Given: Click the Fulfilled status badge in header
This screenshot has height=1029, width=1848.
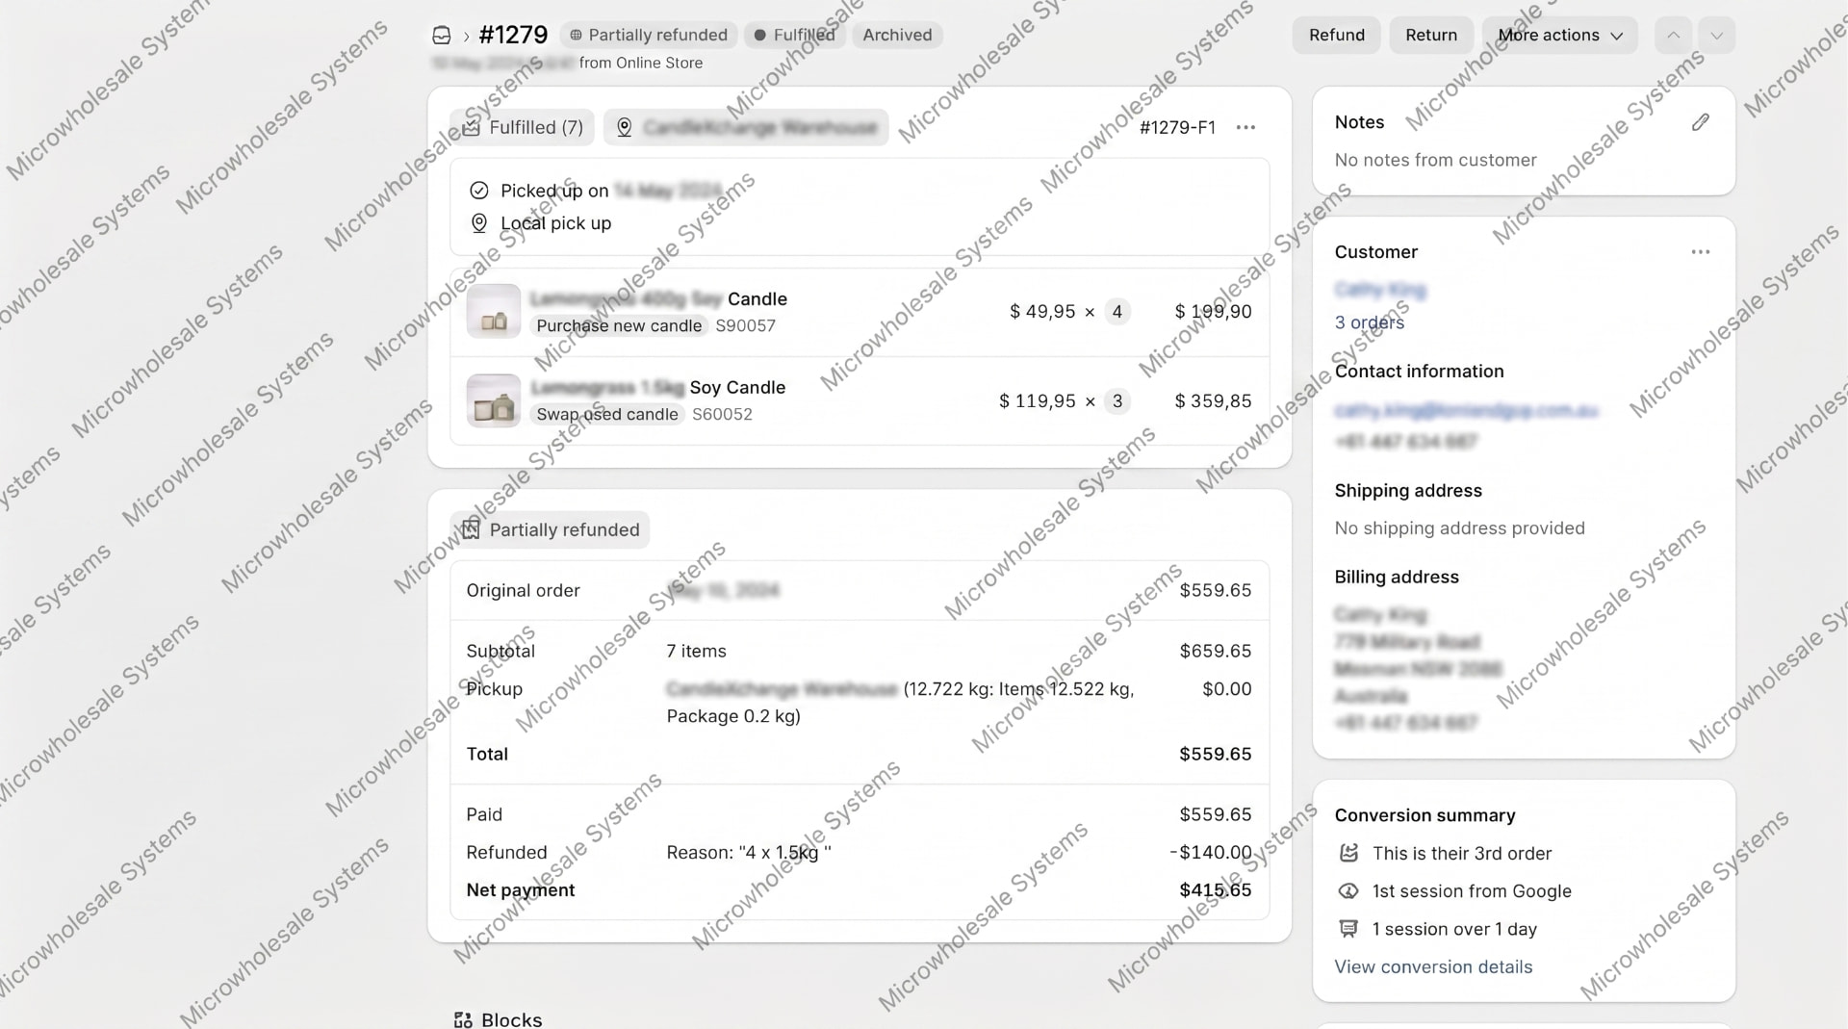Looking at the screenshot, I should click(x=795, y=36).
